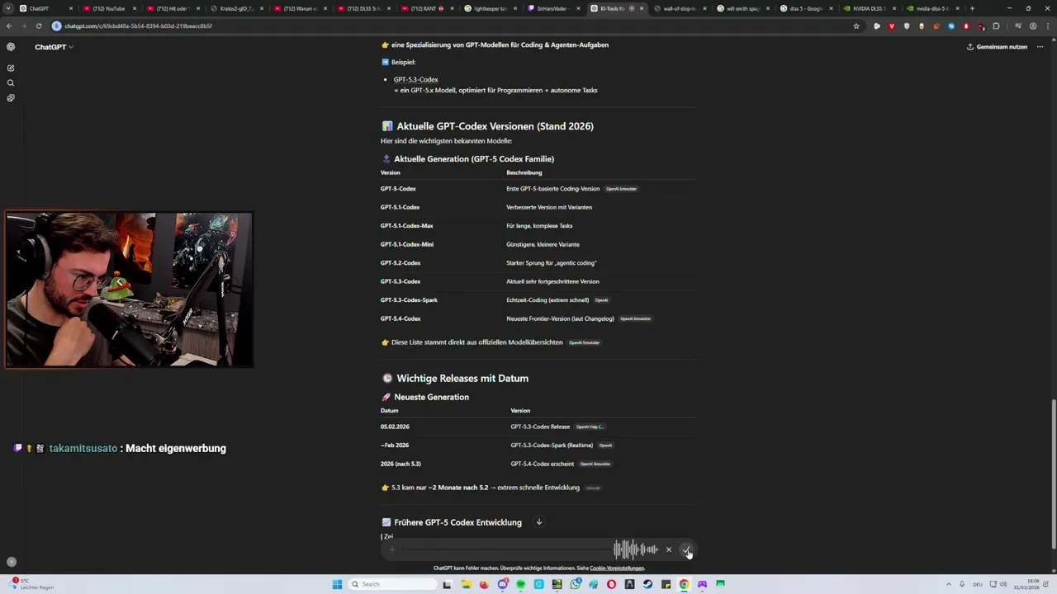Open Spotify from the taskbar
Screen dimensions: 1057x594
click(520, 584)
